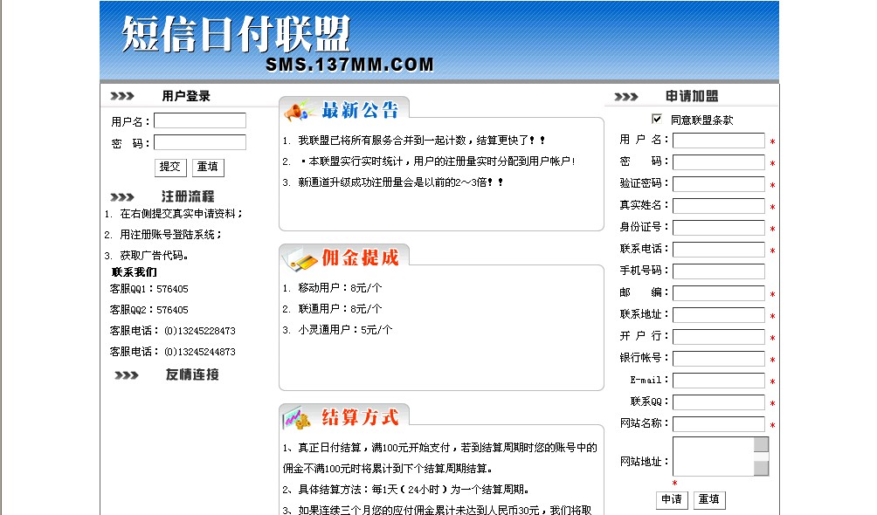This screenshot has width=877, height=515.
Task: Focus the 联系QQ field
Action: tap(718, 402)
